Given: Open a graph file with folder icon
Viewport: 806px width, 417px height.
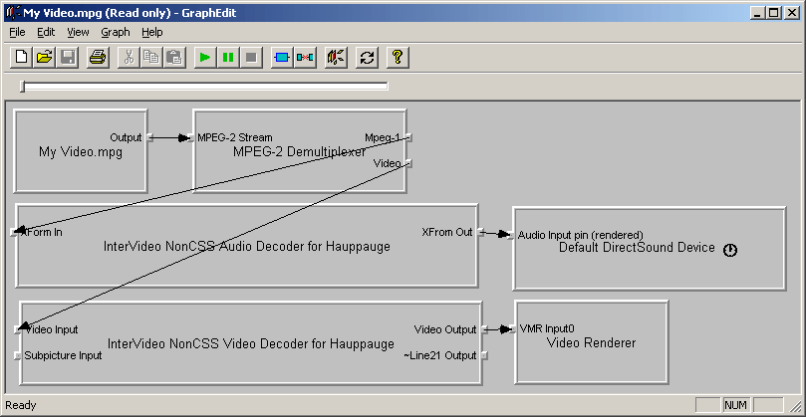Looking at the screenshot, I should coord(45,57).
